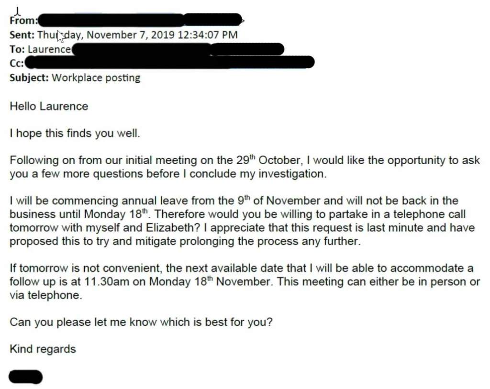Click the Cc field label
Image resolution: width=490 pixels, height=389 pixels.
17,63
